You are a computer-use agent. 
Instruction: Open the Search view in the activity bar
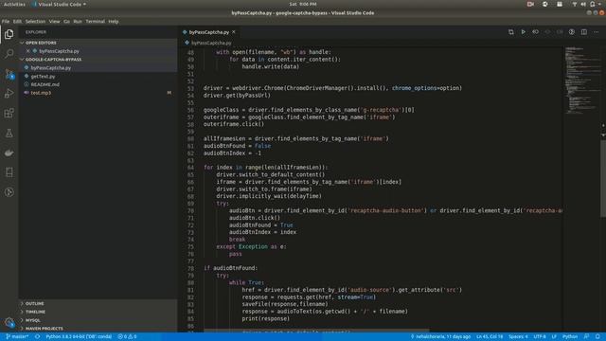pos(9,53)
